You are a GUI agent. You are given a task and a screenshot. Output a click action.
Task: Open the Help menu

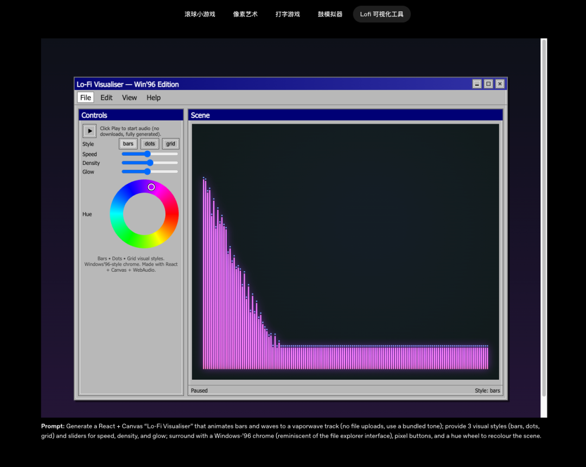(154, 98)
